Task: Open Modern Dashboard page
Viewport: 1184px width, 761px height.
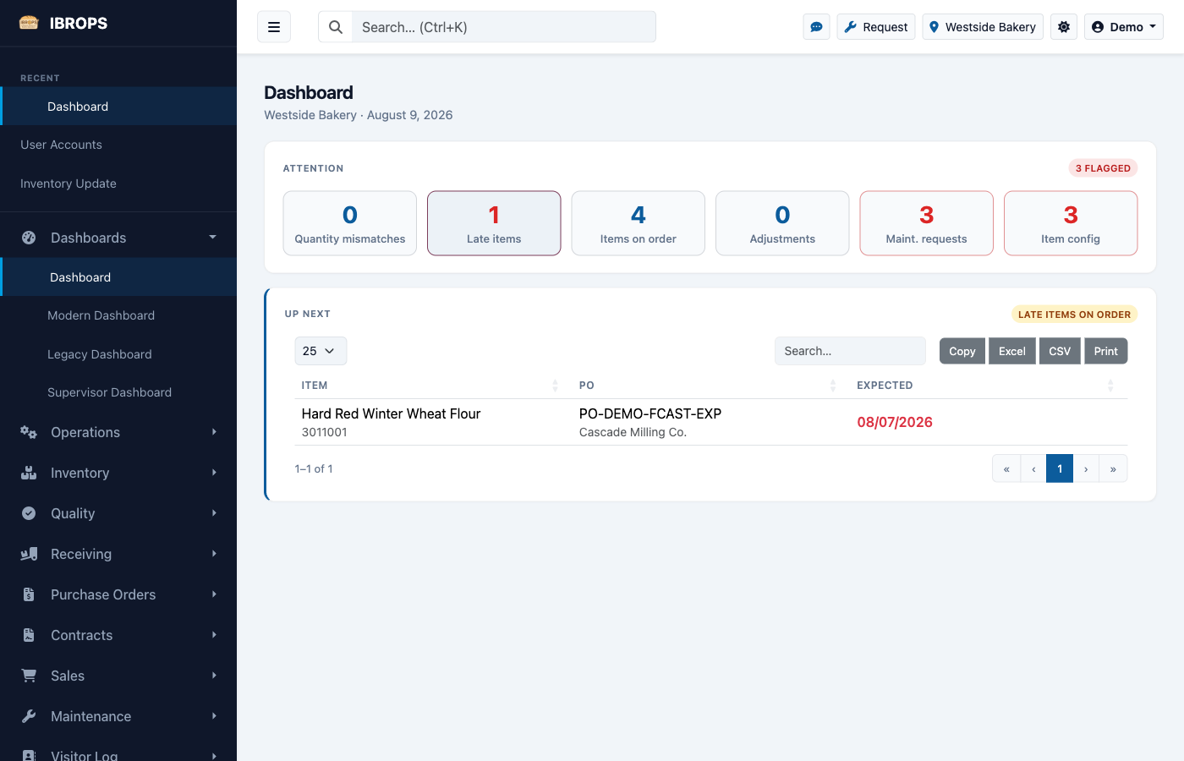Action: (x=118, y=315)
